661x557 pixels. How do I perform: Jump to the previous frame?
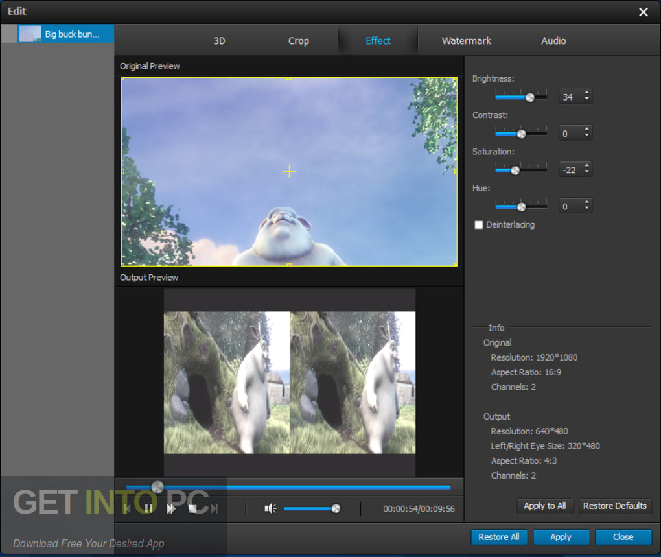tap(127, 509)
